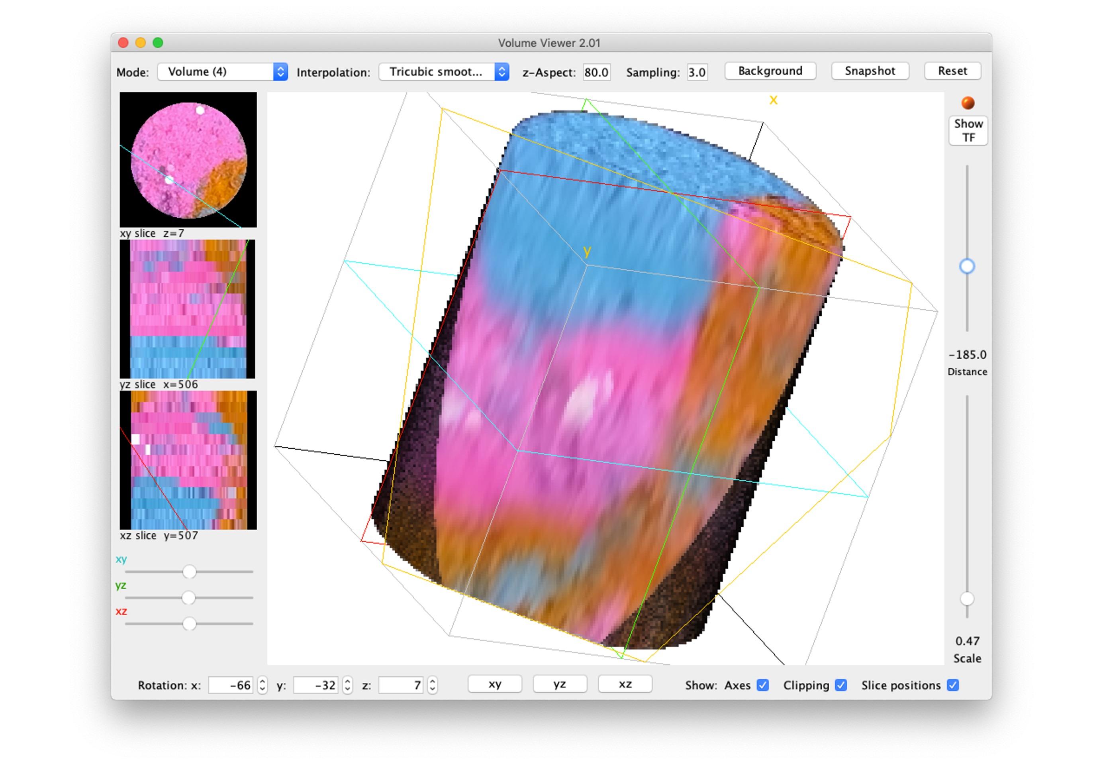
Task: Toggle the Axes checkbox
Action: tap(762, 685)
